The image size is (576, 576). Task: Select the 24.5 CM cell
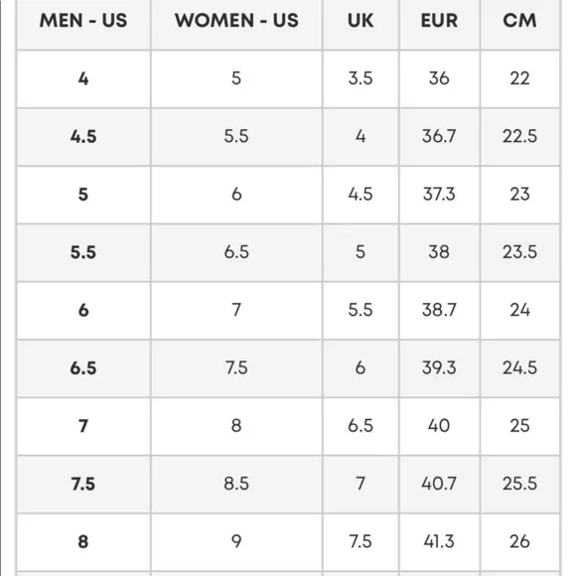tap(519, 368)
